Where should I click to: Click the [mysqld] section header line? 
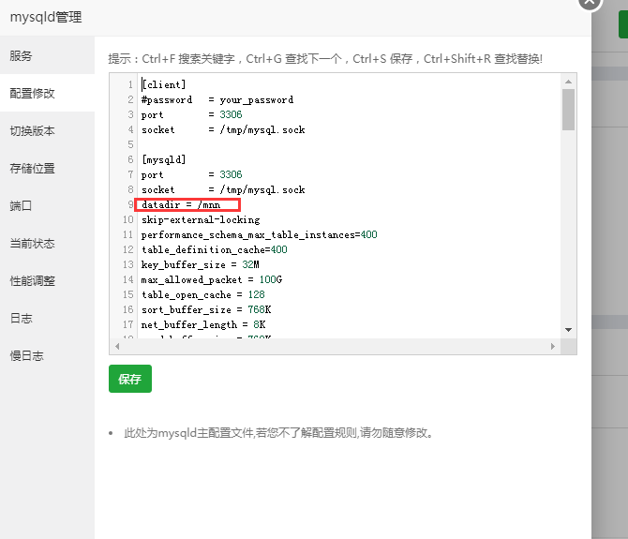[x=164, y=159]
